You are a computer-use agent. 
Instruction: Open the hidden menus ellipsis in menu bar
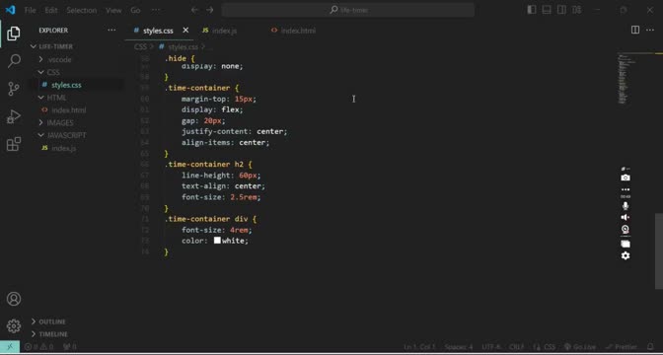pyautogui.click(x=156, y=10)
